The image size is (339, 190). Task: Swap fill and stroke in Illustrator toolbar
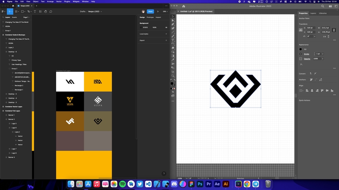pyautogui.click(x=175, y=80)
